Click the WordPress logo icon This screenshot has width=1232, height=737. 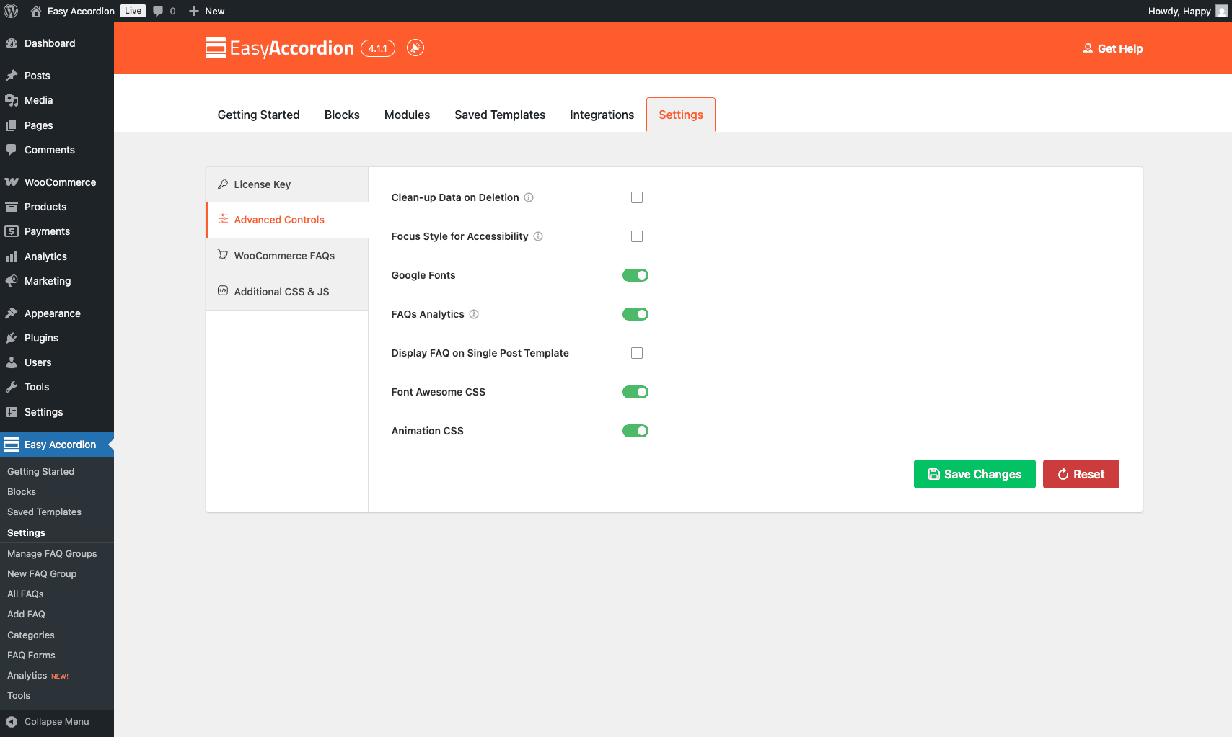click(x=11, y=11)
